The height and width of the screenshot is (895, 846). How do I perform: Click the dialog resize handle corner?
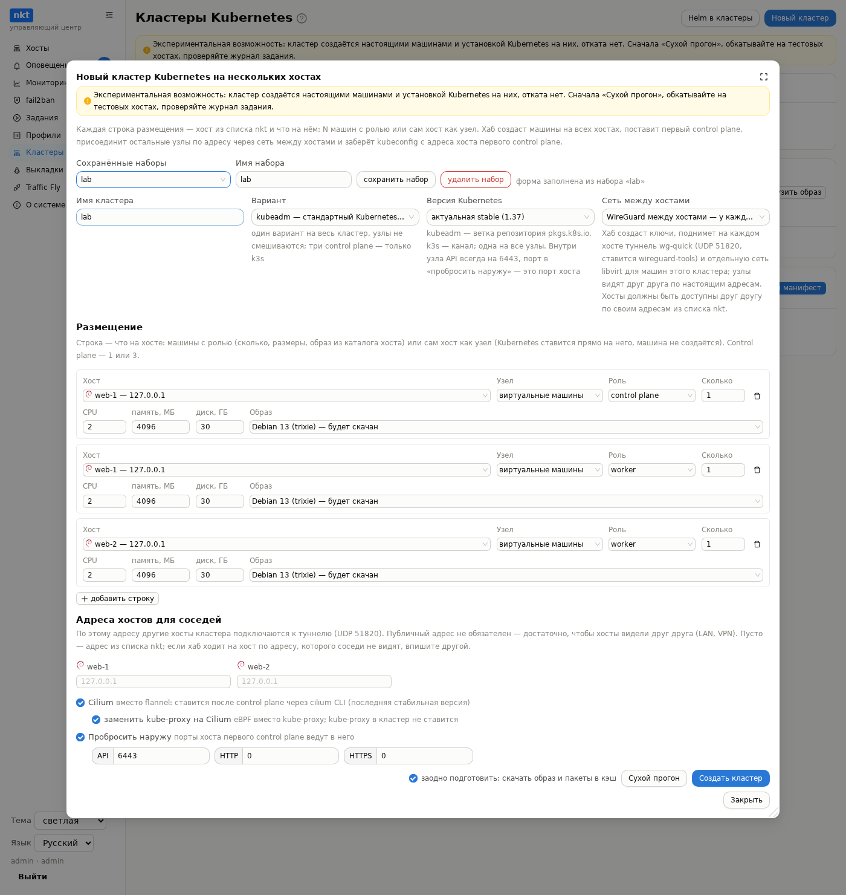tap(773, 812)
